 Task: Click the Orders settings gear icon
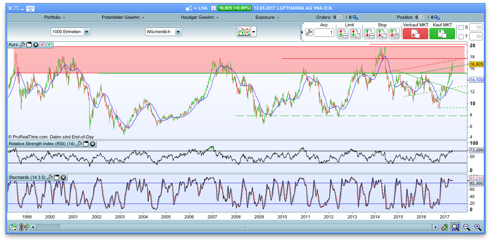355,18
